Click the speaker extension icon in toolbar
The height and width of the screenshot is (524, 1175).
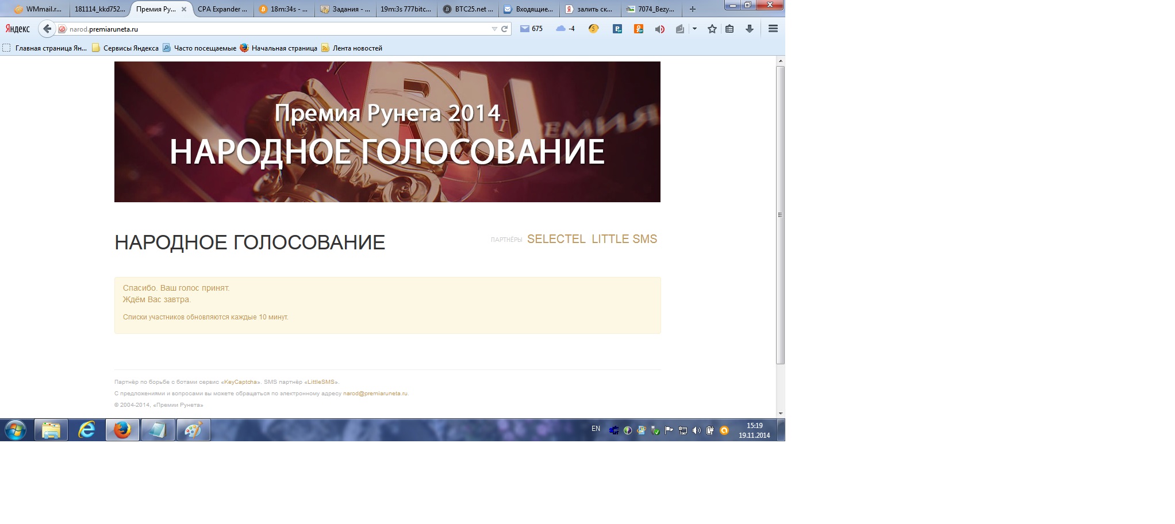[x=659, y=29]
